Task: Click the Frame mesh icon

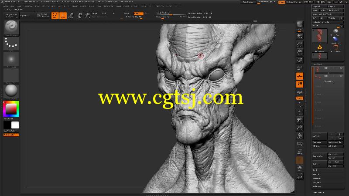Action: (x=300, y=112)
